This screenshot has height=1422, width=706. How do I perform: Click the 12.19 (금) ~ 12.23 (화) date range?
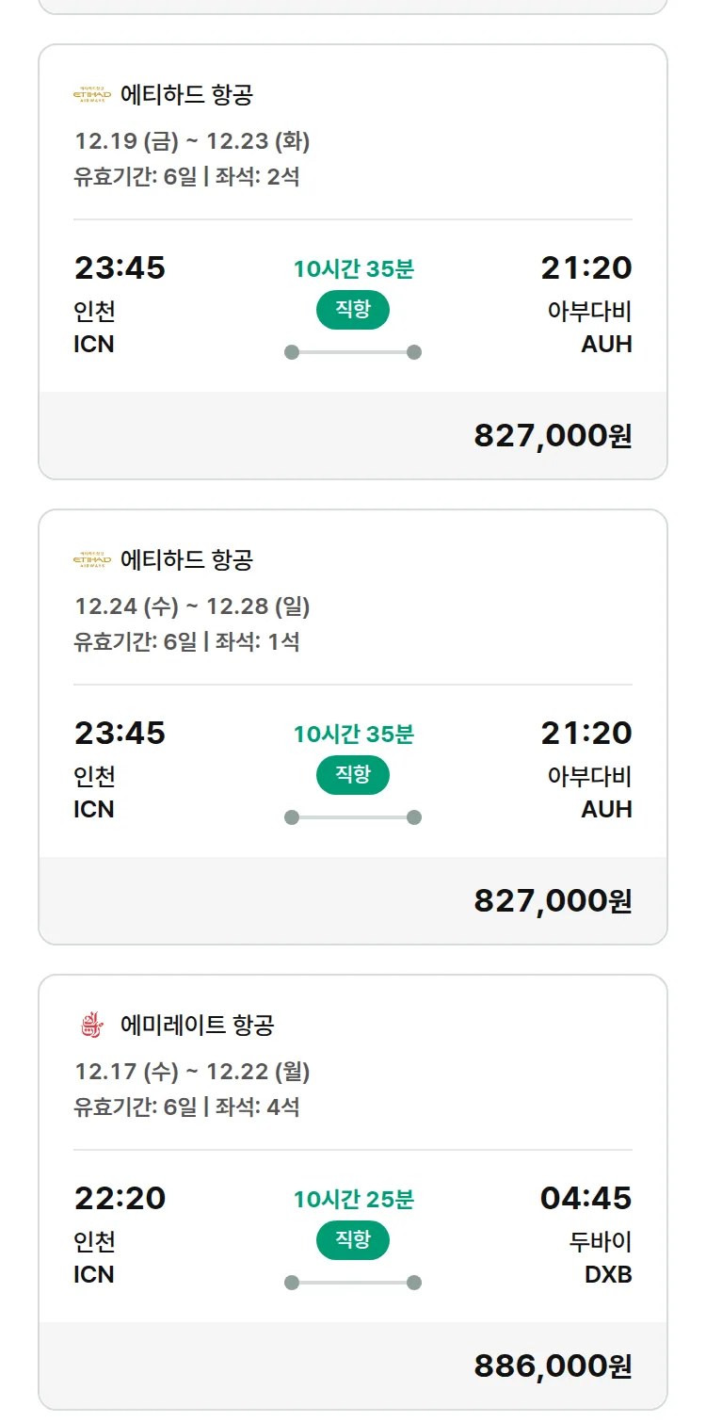tap(192, 141)
